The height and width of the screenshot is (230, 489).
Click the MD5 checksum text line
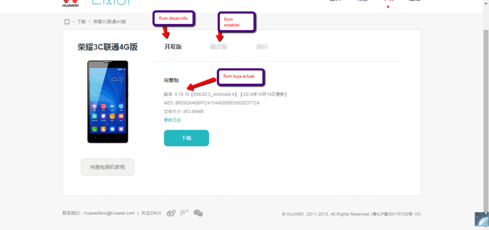click(211, 103)
